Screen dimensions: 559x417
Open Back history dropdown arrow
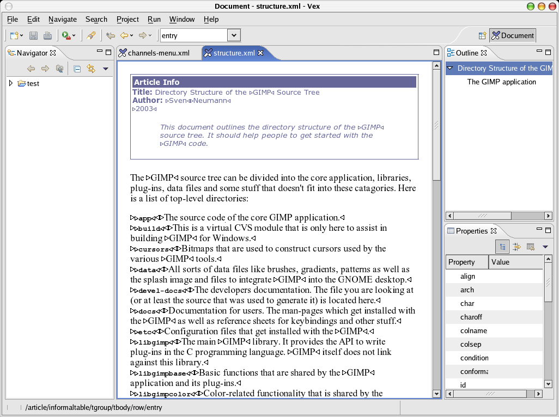131,35
